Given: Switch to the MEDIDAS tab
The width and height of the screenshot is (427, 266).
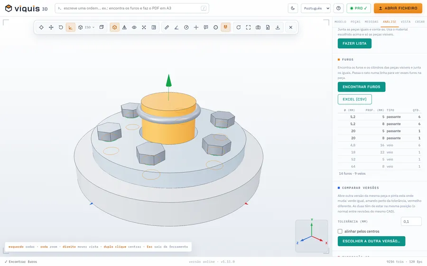Looking at the screenshot, I should (x=371, y=22).
